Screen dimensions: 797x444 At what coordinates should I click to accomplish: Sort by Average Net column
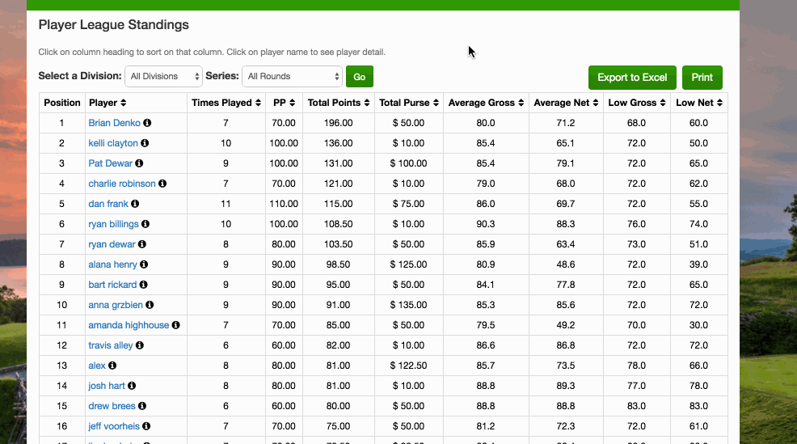(567, 103)
